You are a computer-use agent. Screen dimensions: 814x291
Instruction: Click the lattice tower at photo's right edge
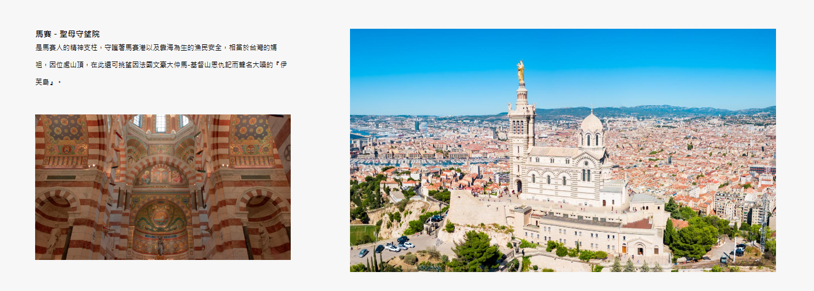763,224
